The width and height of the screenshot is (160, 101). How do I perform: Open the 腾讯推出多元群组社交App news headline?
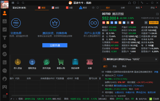tap(123, 59)
